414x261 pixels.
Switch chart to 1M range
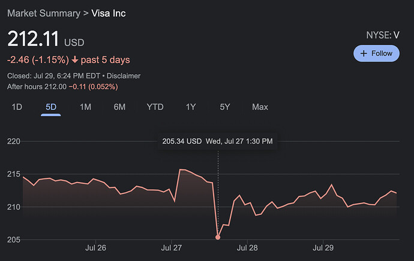[85, 107]
